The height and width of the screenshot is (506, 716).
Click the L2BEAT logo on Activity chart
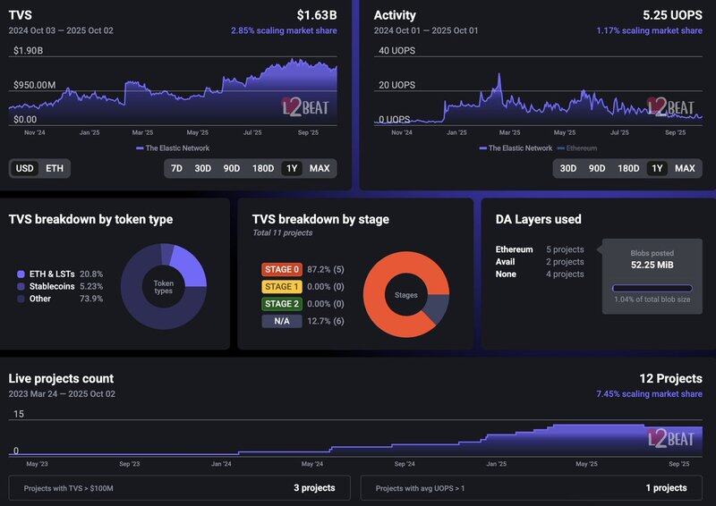(670, 107)
